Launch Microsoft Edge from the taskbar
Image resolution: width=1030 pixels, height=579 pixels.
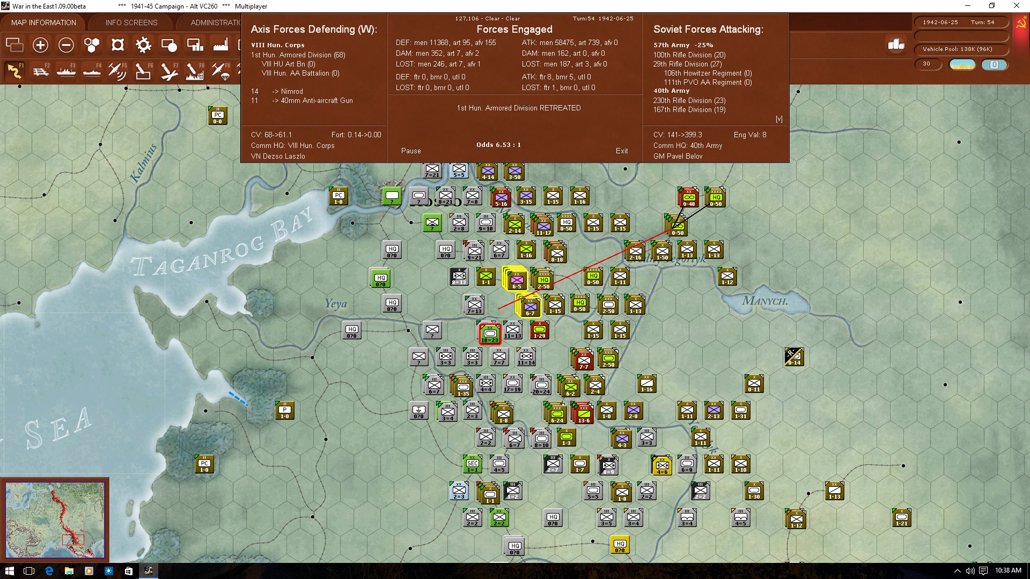(49, 571)
